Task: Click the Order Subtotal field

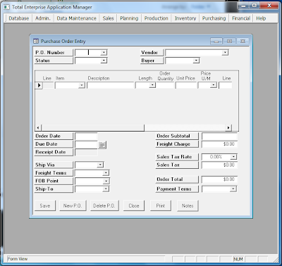Action: click(219, 137)
